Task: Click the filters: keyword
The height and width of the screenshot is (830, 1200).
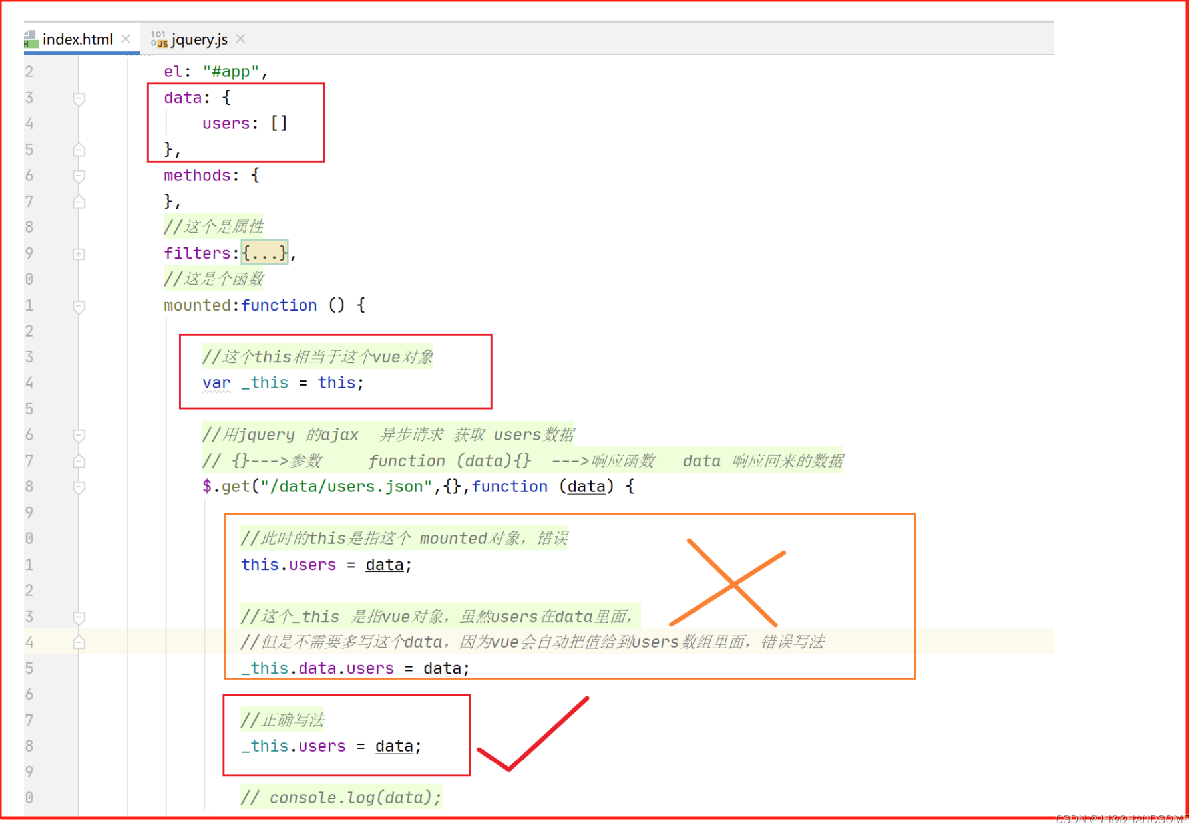Action: (x=201, y=253)
